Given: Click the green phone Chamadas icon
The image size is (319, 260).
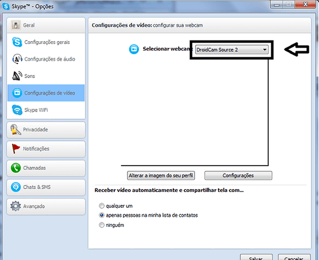Looking at the screenshot, I should pyautogui.click(x=16, y=168).
